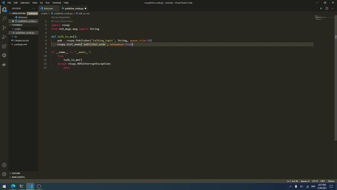Open the editor More Actions ellipsis

[332, 8]
